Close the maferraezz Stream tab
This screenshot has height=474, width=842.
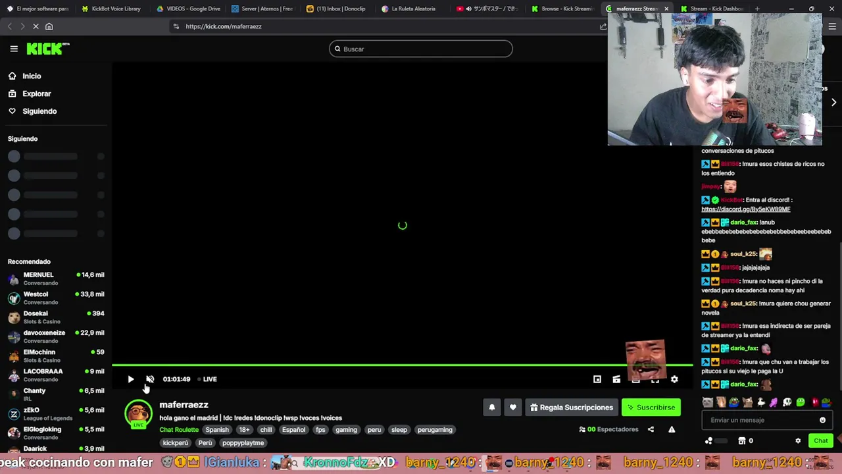coord(666,9)
